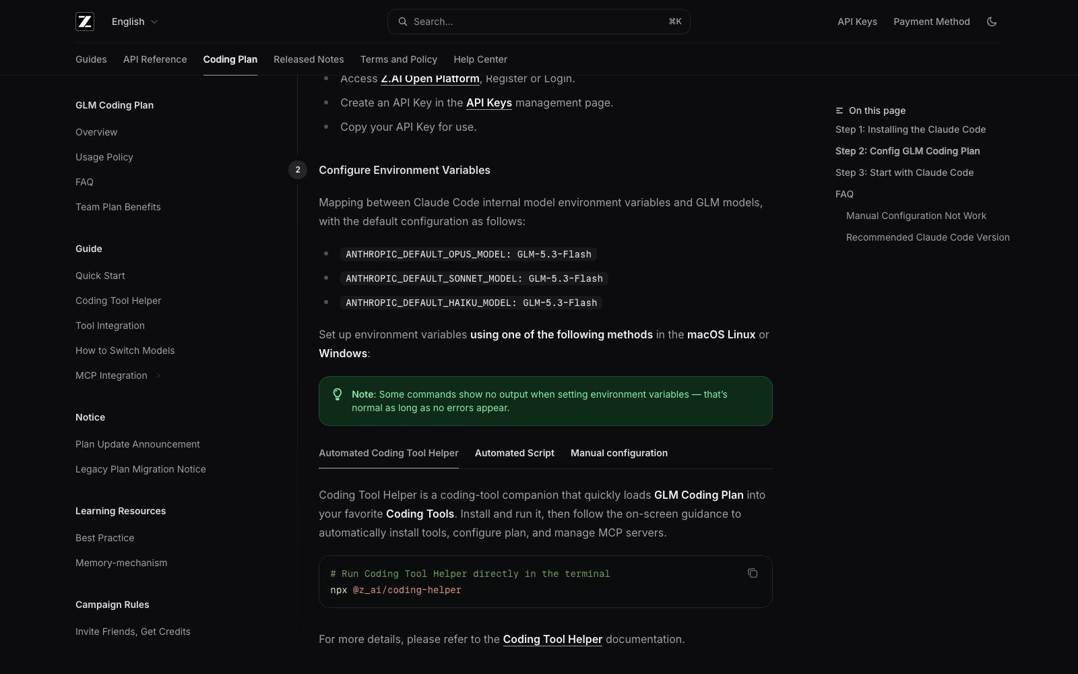This screenshot has width=1078, height=674.
Task: Select the Coding Plan tab
Action: [230, 59]
